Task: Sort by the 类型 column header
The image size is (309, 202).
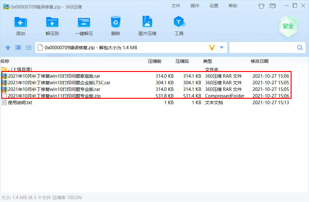Action: click(208, 61)
